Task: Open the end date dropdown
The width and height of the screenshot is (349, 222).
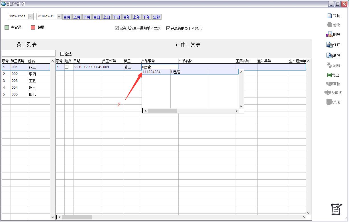Action: pos(59,16)
